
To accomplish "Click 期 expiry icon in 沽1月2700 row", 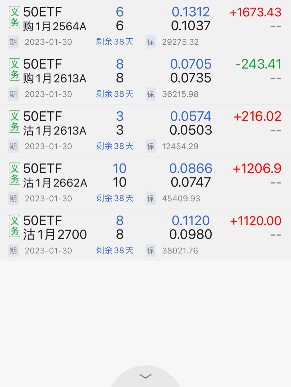I will pyautogui.click(x=13, y=251).
